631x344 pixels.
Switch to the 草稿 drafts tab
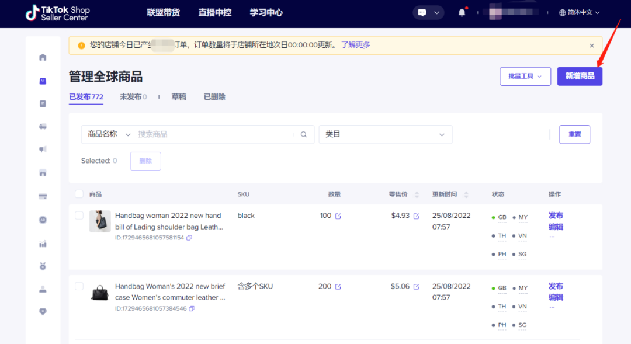[x=179, y=97]
